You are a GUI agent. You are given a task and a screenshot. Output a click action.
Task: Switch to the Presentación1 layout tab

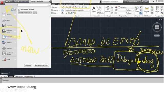(19, 76)
